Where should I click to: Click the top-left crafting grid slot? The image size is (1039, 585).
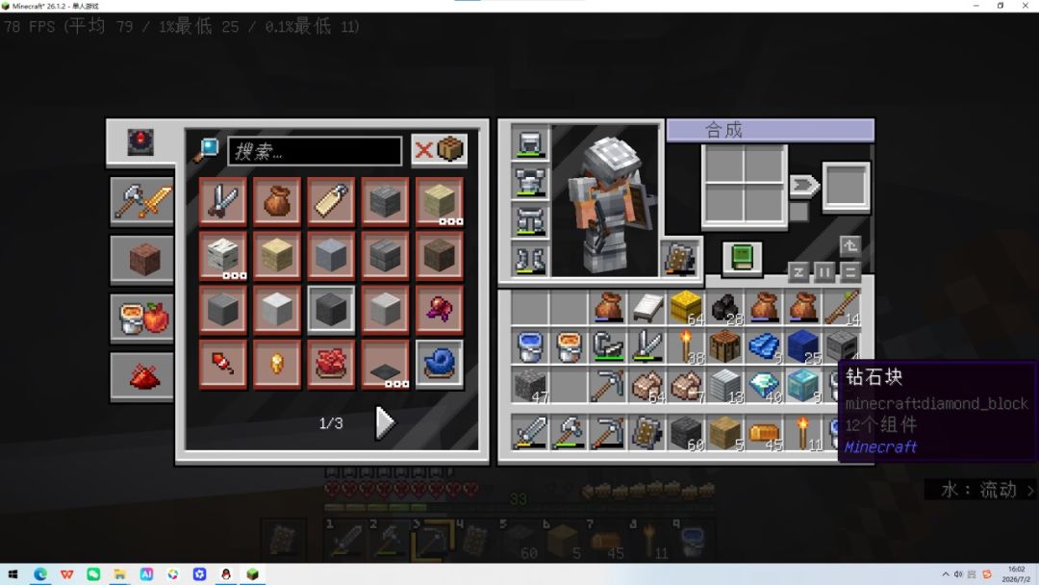(724, 165)
